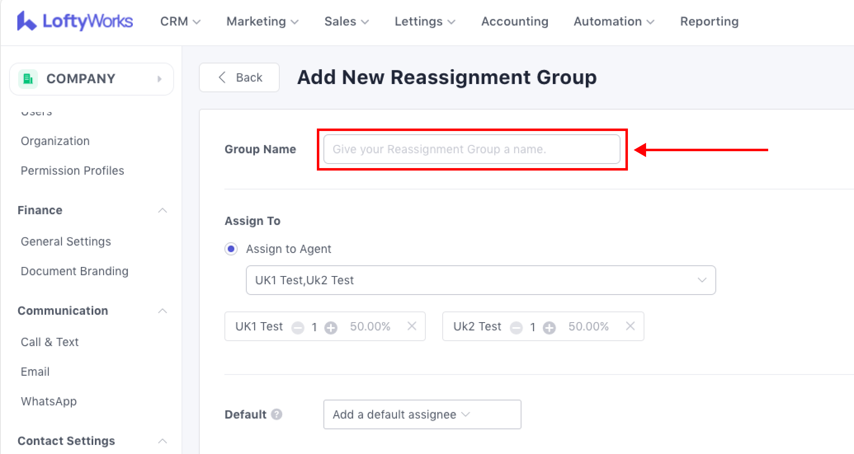This screenshot has height=454, width=854.
Task: Open Permission Profiles in sidebar
Action: point(72,171)
